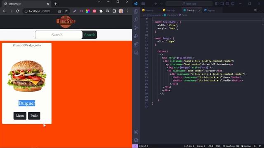
Task: Open a new browser tab
Action: point(56,4)
